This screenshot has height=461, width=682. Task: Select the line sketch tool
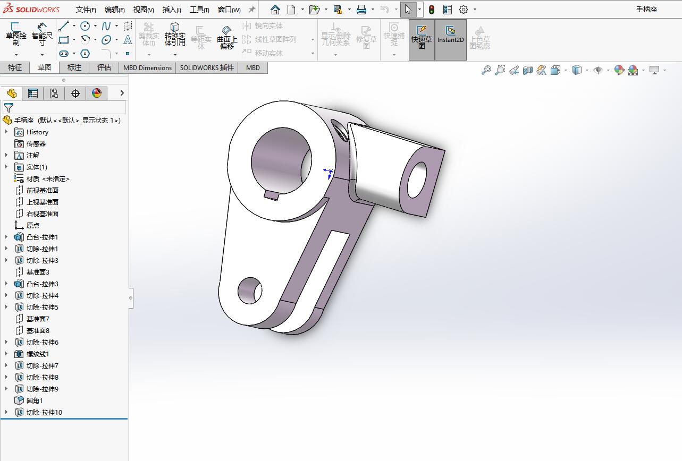click(64, 25)
